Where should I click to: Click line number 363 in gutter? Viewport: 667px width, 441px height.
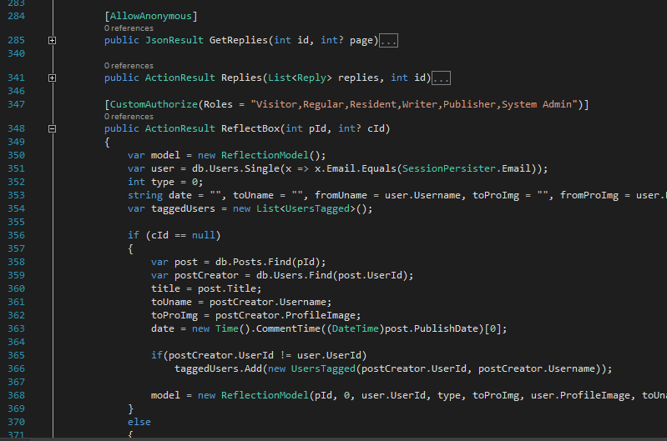click(16, 328)
